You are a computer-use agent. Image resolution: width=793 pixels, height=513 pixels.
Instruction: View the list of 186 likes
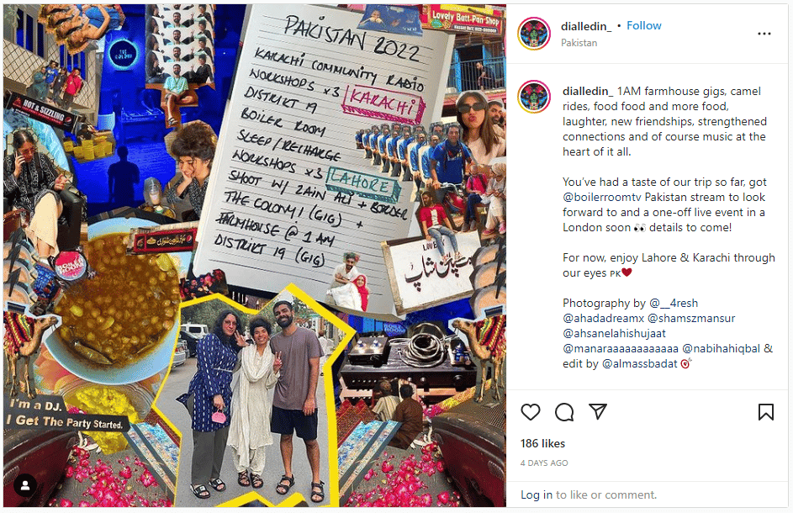coord(542,444)
